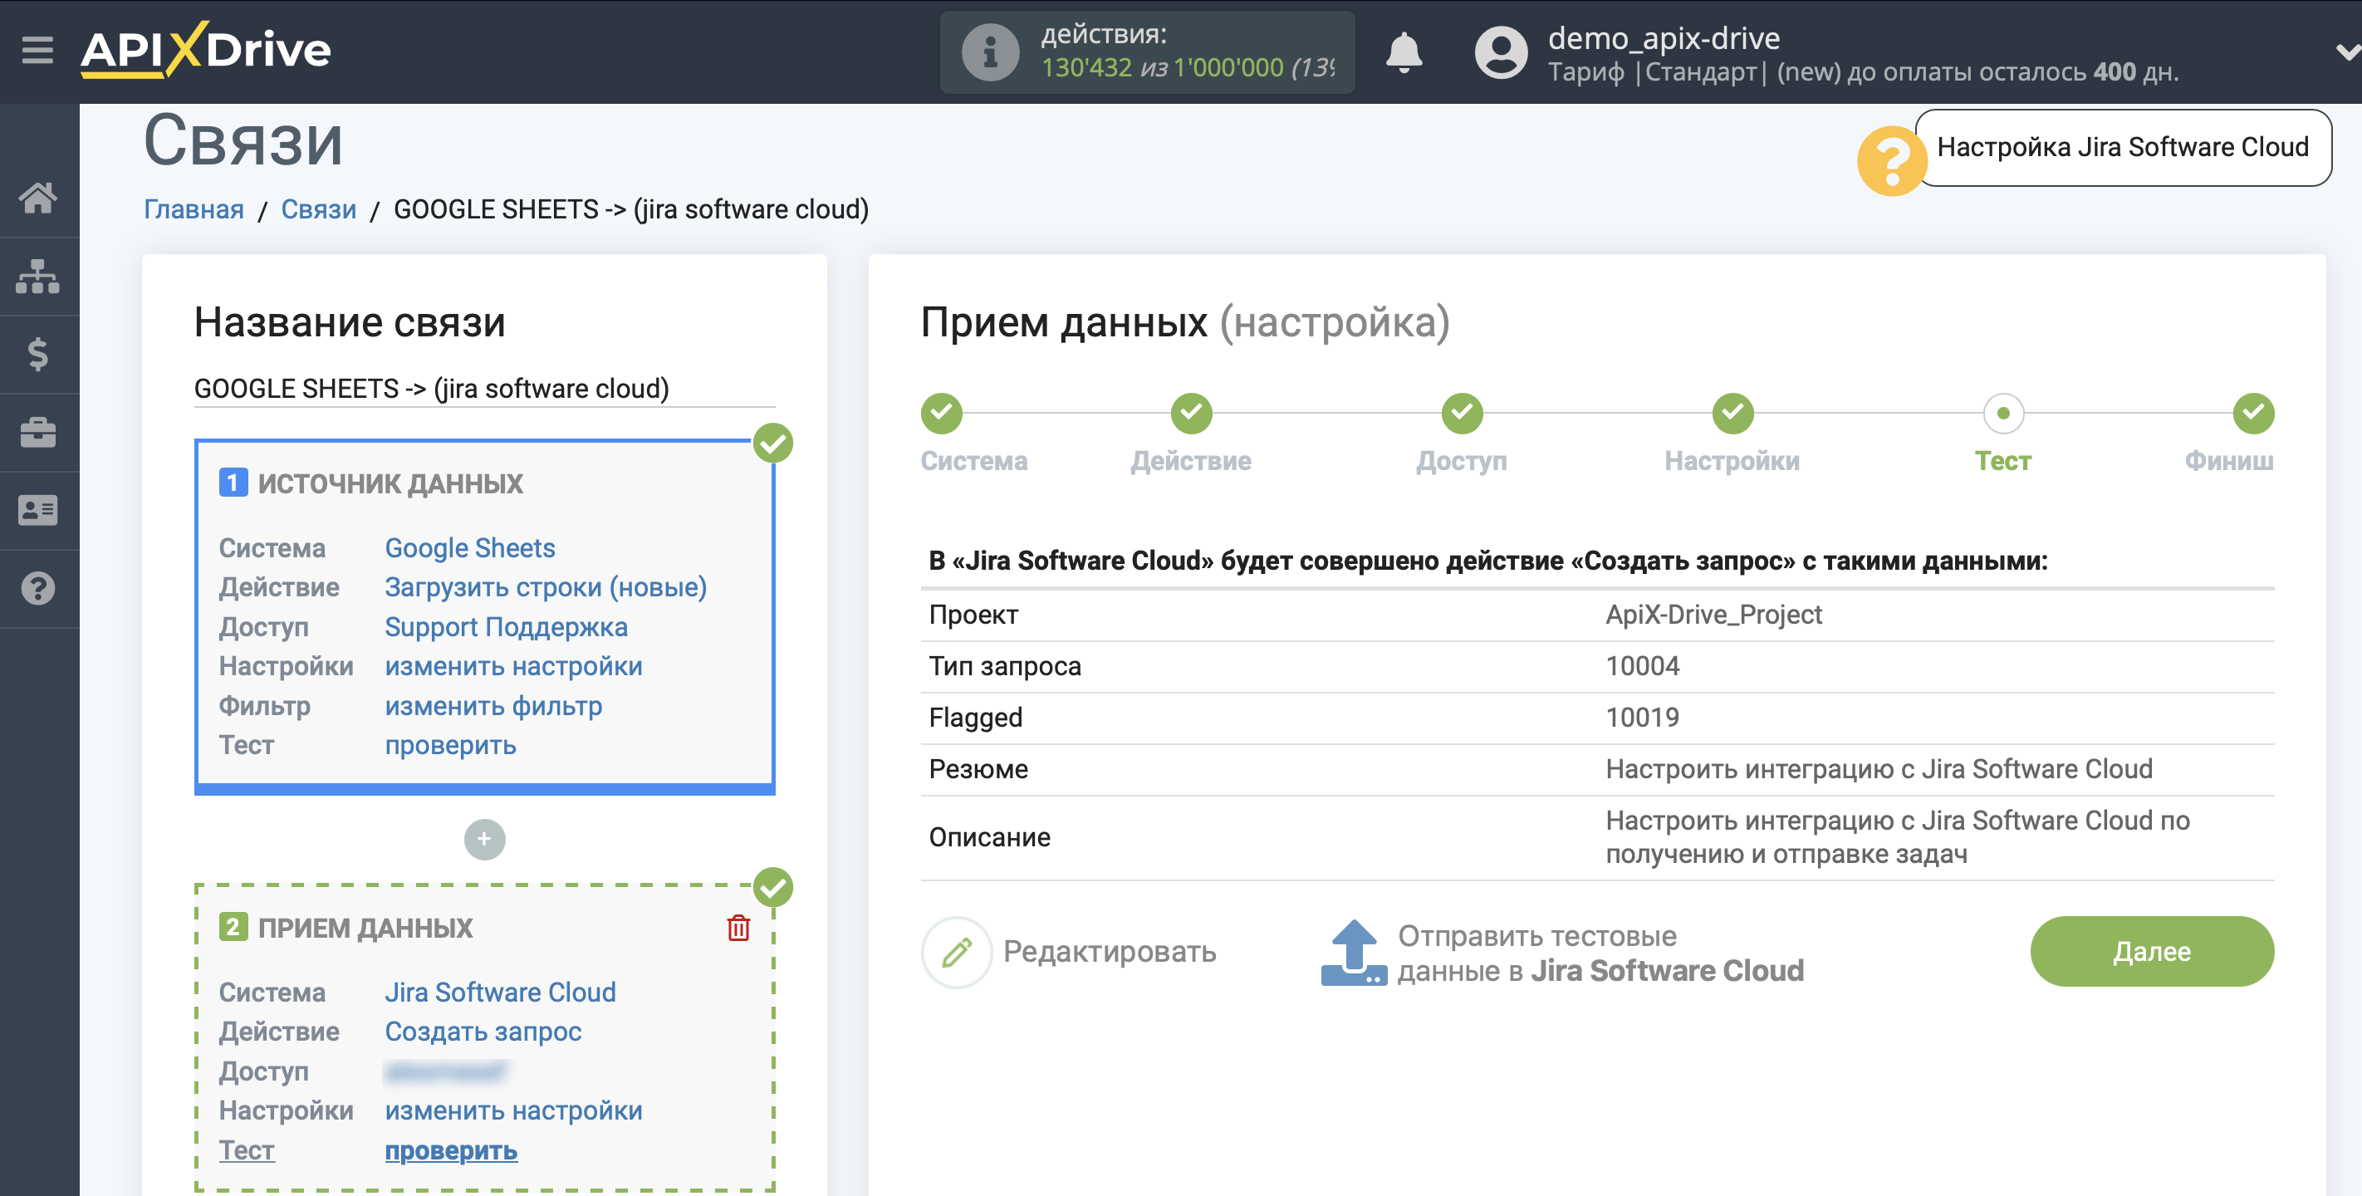Click receiver изменить настройки link
The width and height of the screenshot is (2362, 1196).
(513, 1110)
